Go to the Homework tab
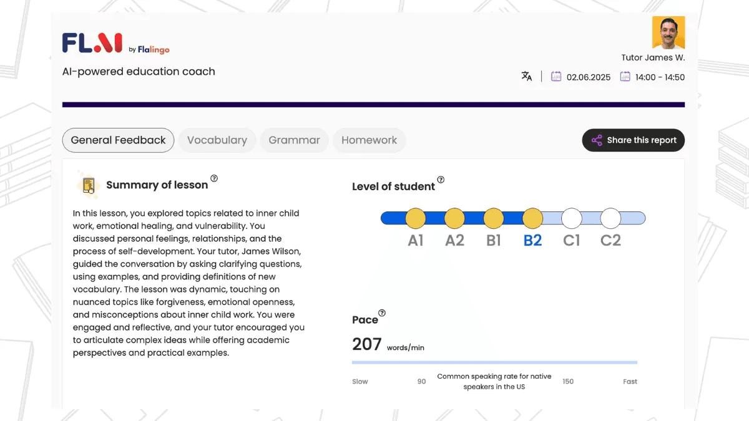Viewport: 749px width, 421px height. pos(369,140)
